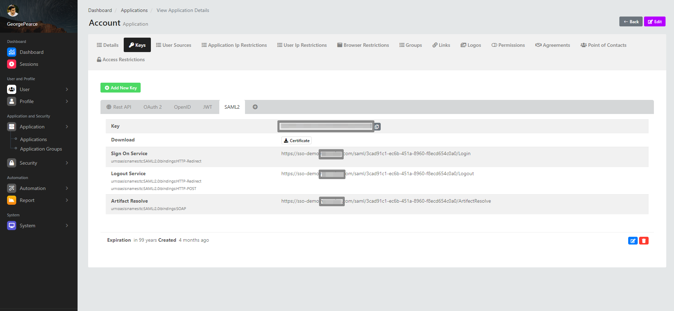Click the plus icon after SAML2 tab
Image resolution: width=674 pixels, height=311 pixels.
[x=255, y=107]
